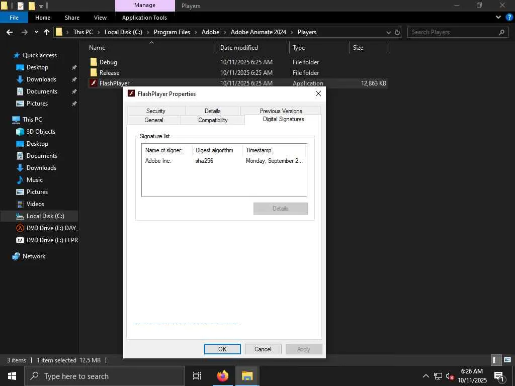Open Music folder in sidebar

(x=35, y=180)
